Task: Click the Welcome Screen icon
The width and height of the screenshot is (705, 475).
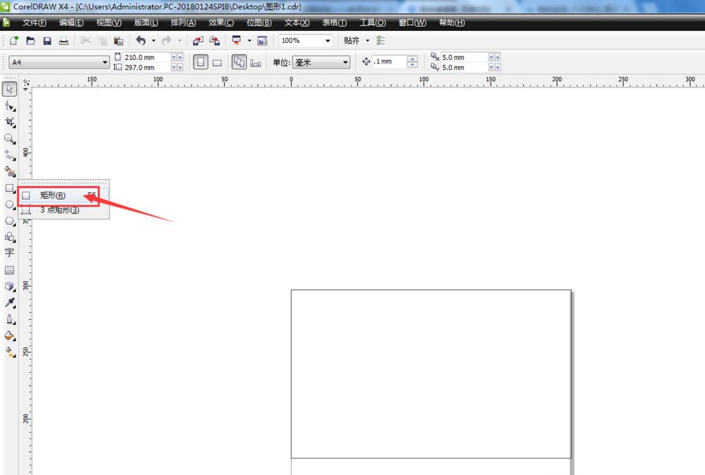Action: (262, 41)
